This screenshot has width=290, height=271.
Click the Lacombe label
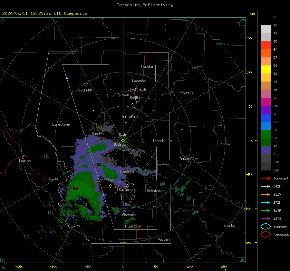(x=139, y=81)
